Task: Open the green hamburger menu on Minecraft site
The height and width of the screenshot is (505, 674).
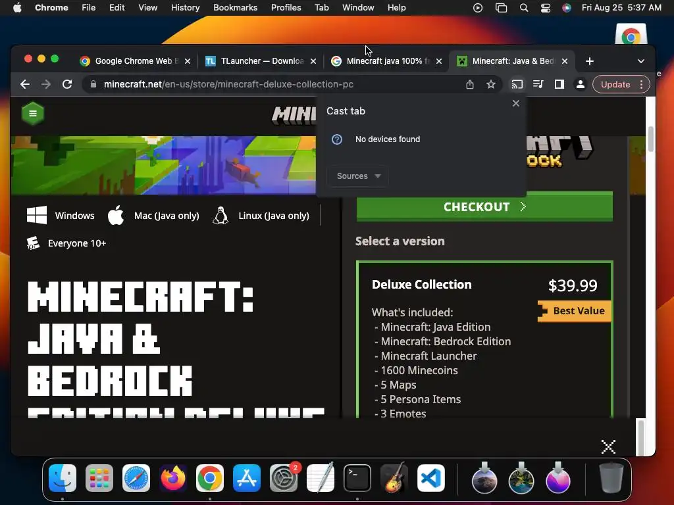Action: [33, 113]
